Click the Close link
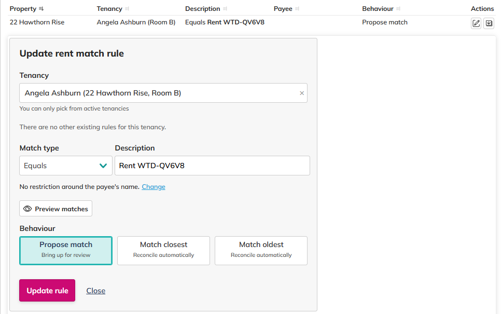Viewport: 502px width, 314px height. click(x=96, y=291)
